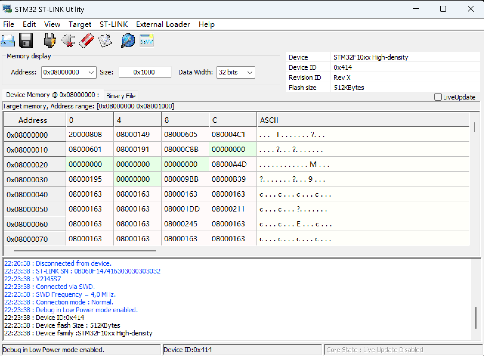Click the horizontal scrollbar under memory table
484x356 pixels.
click(85, 251)
